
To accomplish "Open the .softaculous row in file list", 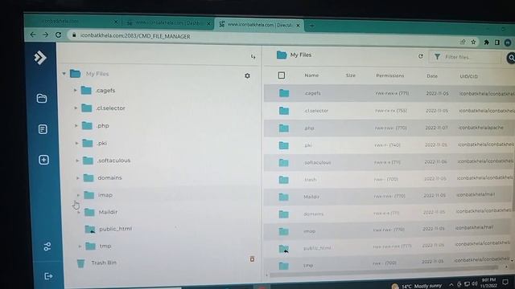I will coord(389,162).
